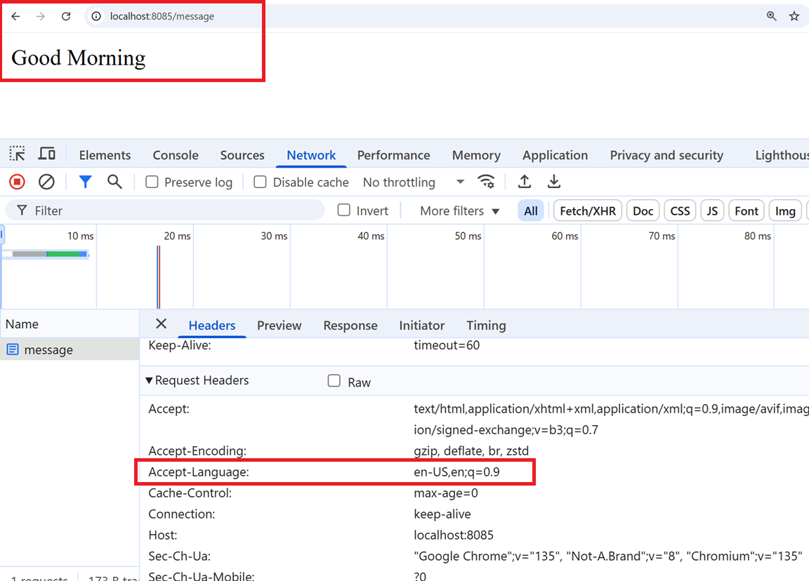The height and width of the screenshot is (581, 809).
Task: Click the timeout=60 Keep-Alive value
Action: pyautogui.click(x=447, y=345)
